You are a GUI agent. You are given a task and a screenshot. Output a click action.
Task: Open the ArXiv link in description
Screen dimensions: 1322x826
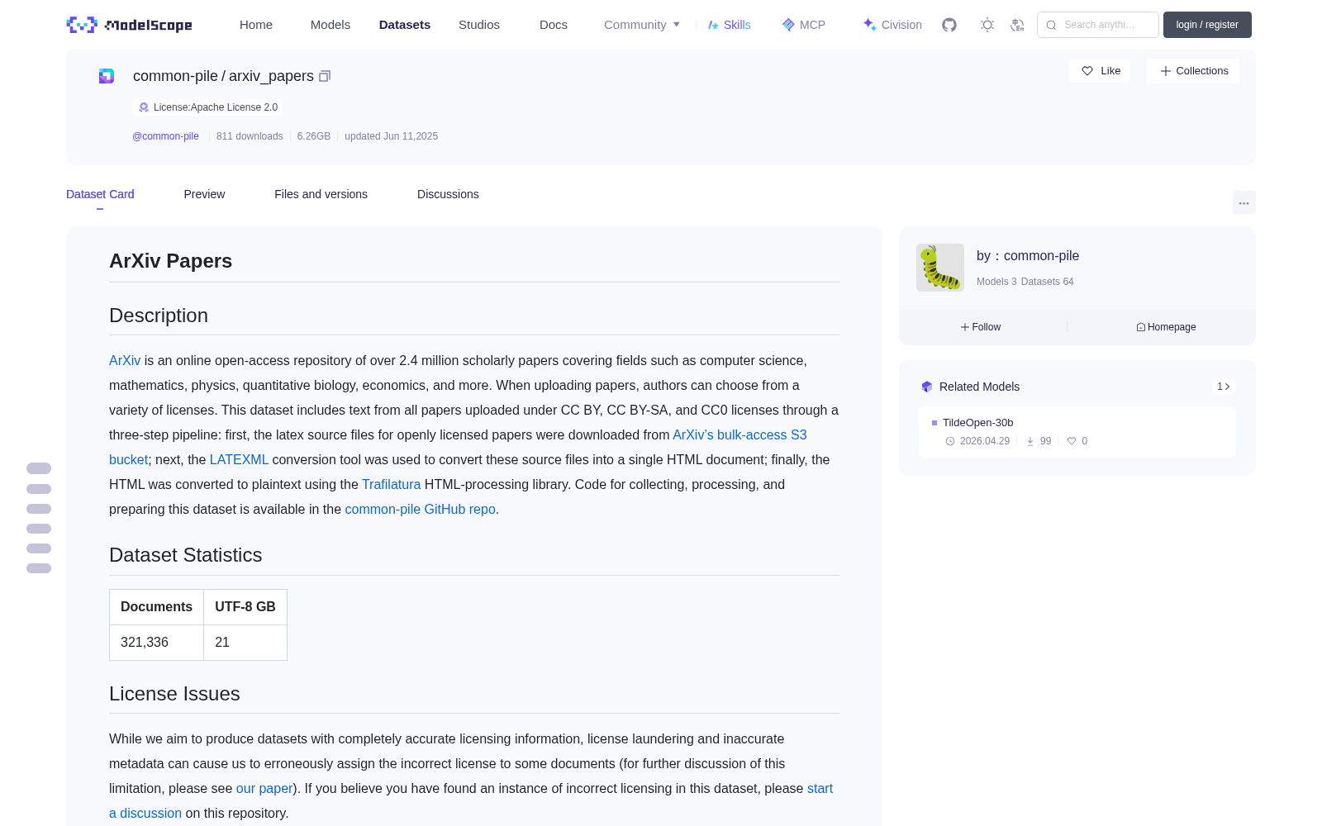[x=125, y=361]
